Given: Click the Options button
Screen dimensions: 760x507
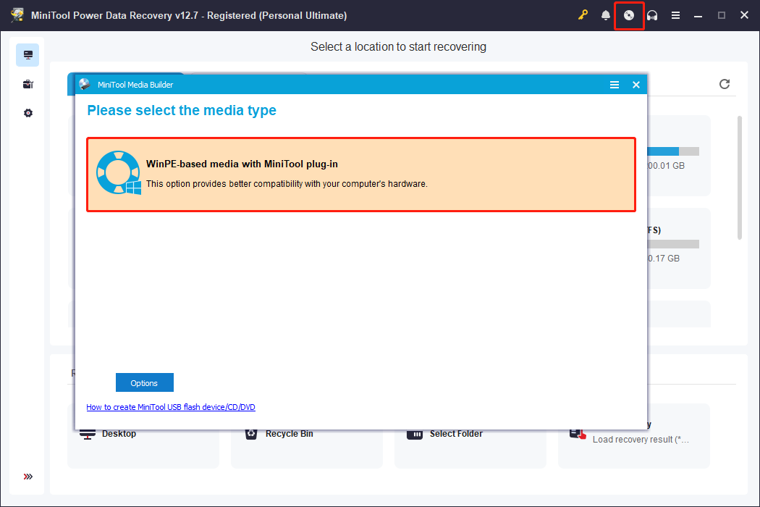Looking at the screenshot, I should click(145, 383).
